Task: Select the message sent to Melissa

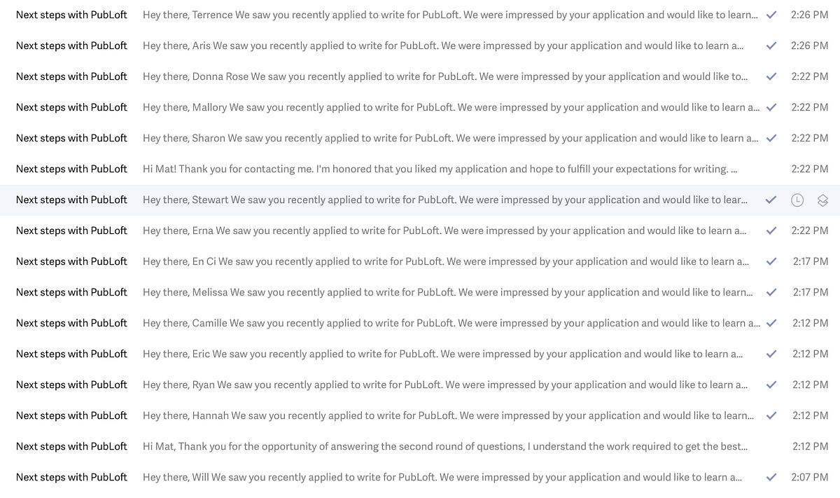Action: (420, 292)
